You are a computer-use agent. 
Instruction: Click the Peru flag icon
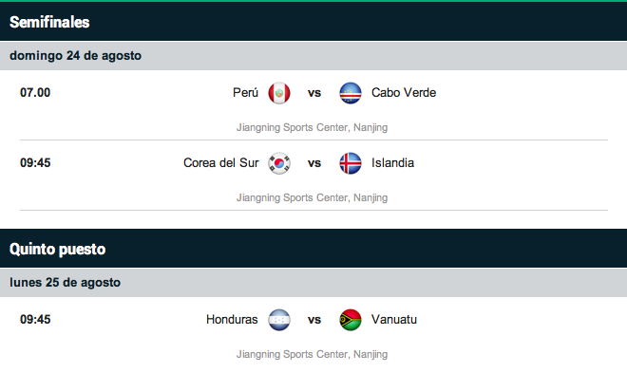point(279,93)
